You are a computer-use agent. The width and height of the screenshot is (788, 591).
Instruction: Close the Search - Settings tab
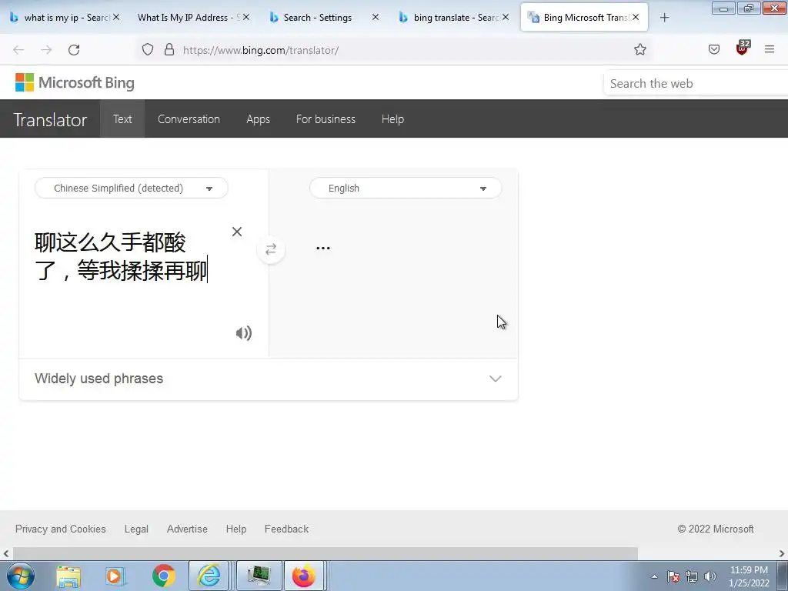coord(376,17)
